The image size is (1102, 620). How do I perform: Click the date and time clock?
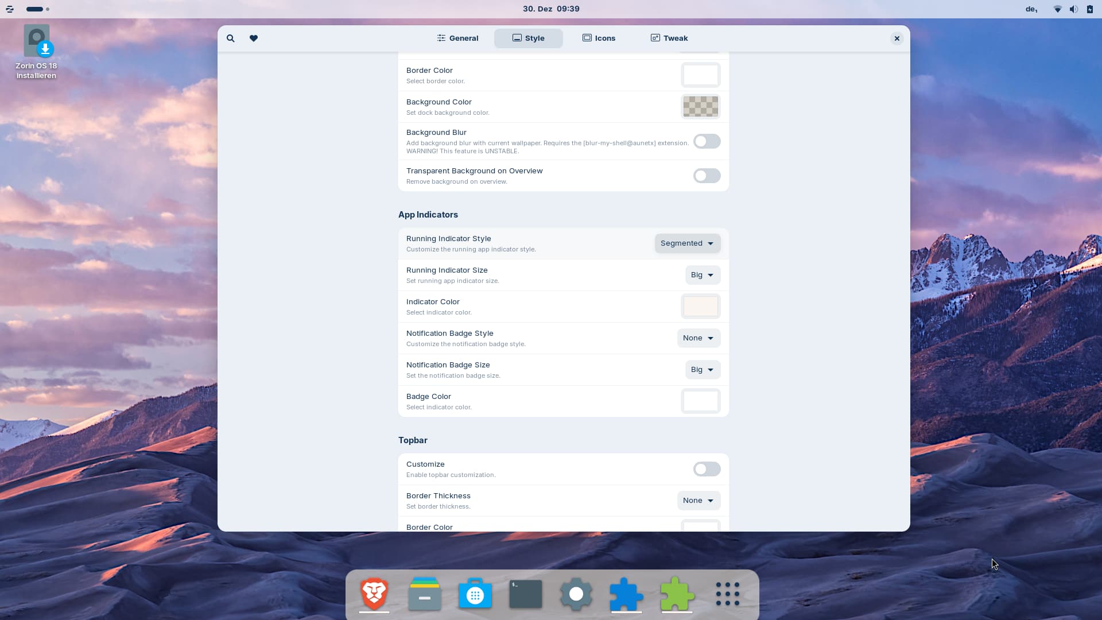pyautogui.click(x=550, y=9)
